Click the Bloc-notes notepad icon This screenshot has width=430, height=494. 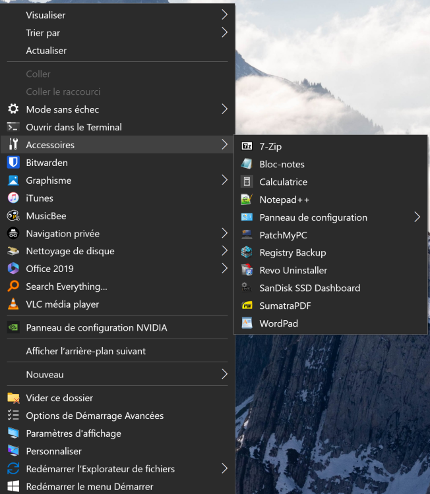pos(247,164)
